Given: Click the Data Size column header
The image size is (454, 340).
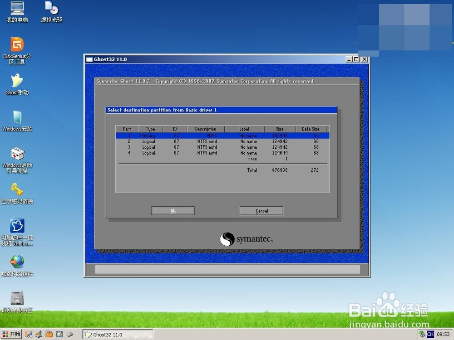Looking at the screenshot, I should [x=311, y=129].
